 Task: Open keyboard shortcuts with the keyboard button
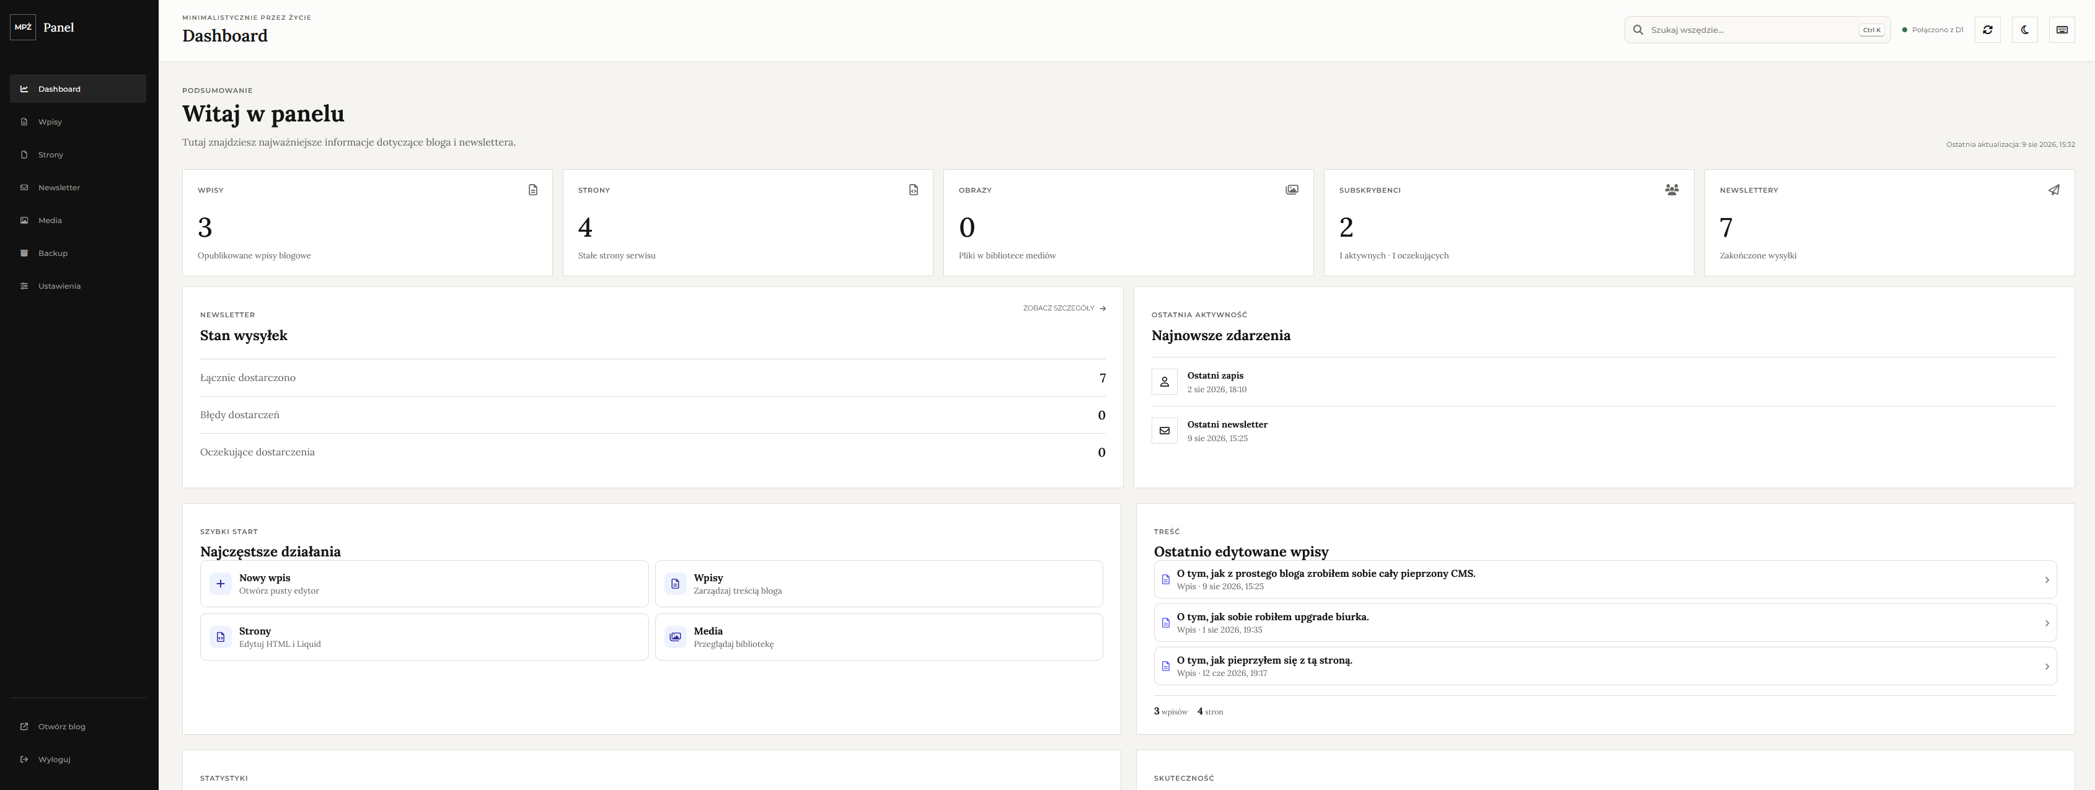pyautogui.click(x=2062, y=30)
